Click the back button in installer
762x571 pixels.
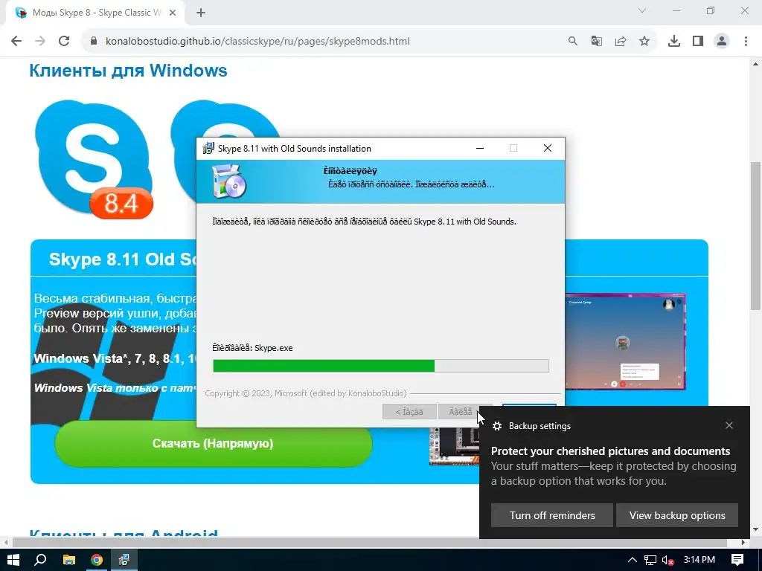pyautogui.click(x=409, y=412)
